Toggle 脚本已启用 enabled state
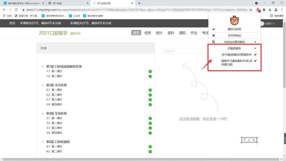 point(235,29)
